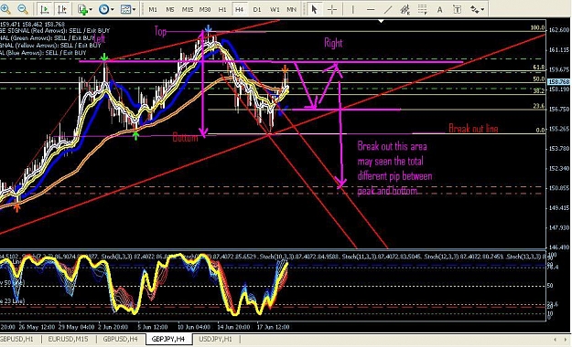Expand the Periods dropdown arrow
Image resolution: width=572 pixels, height=347 pixels.
[x=112, y=9]
